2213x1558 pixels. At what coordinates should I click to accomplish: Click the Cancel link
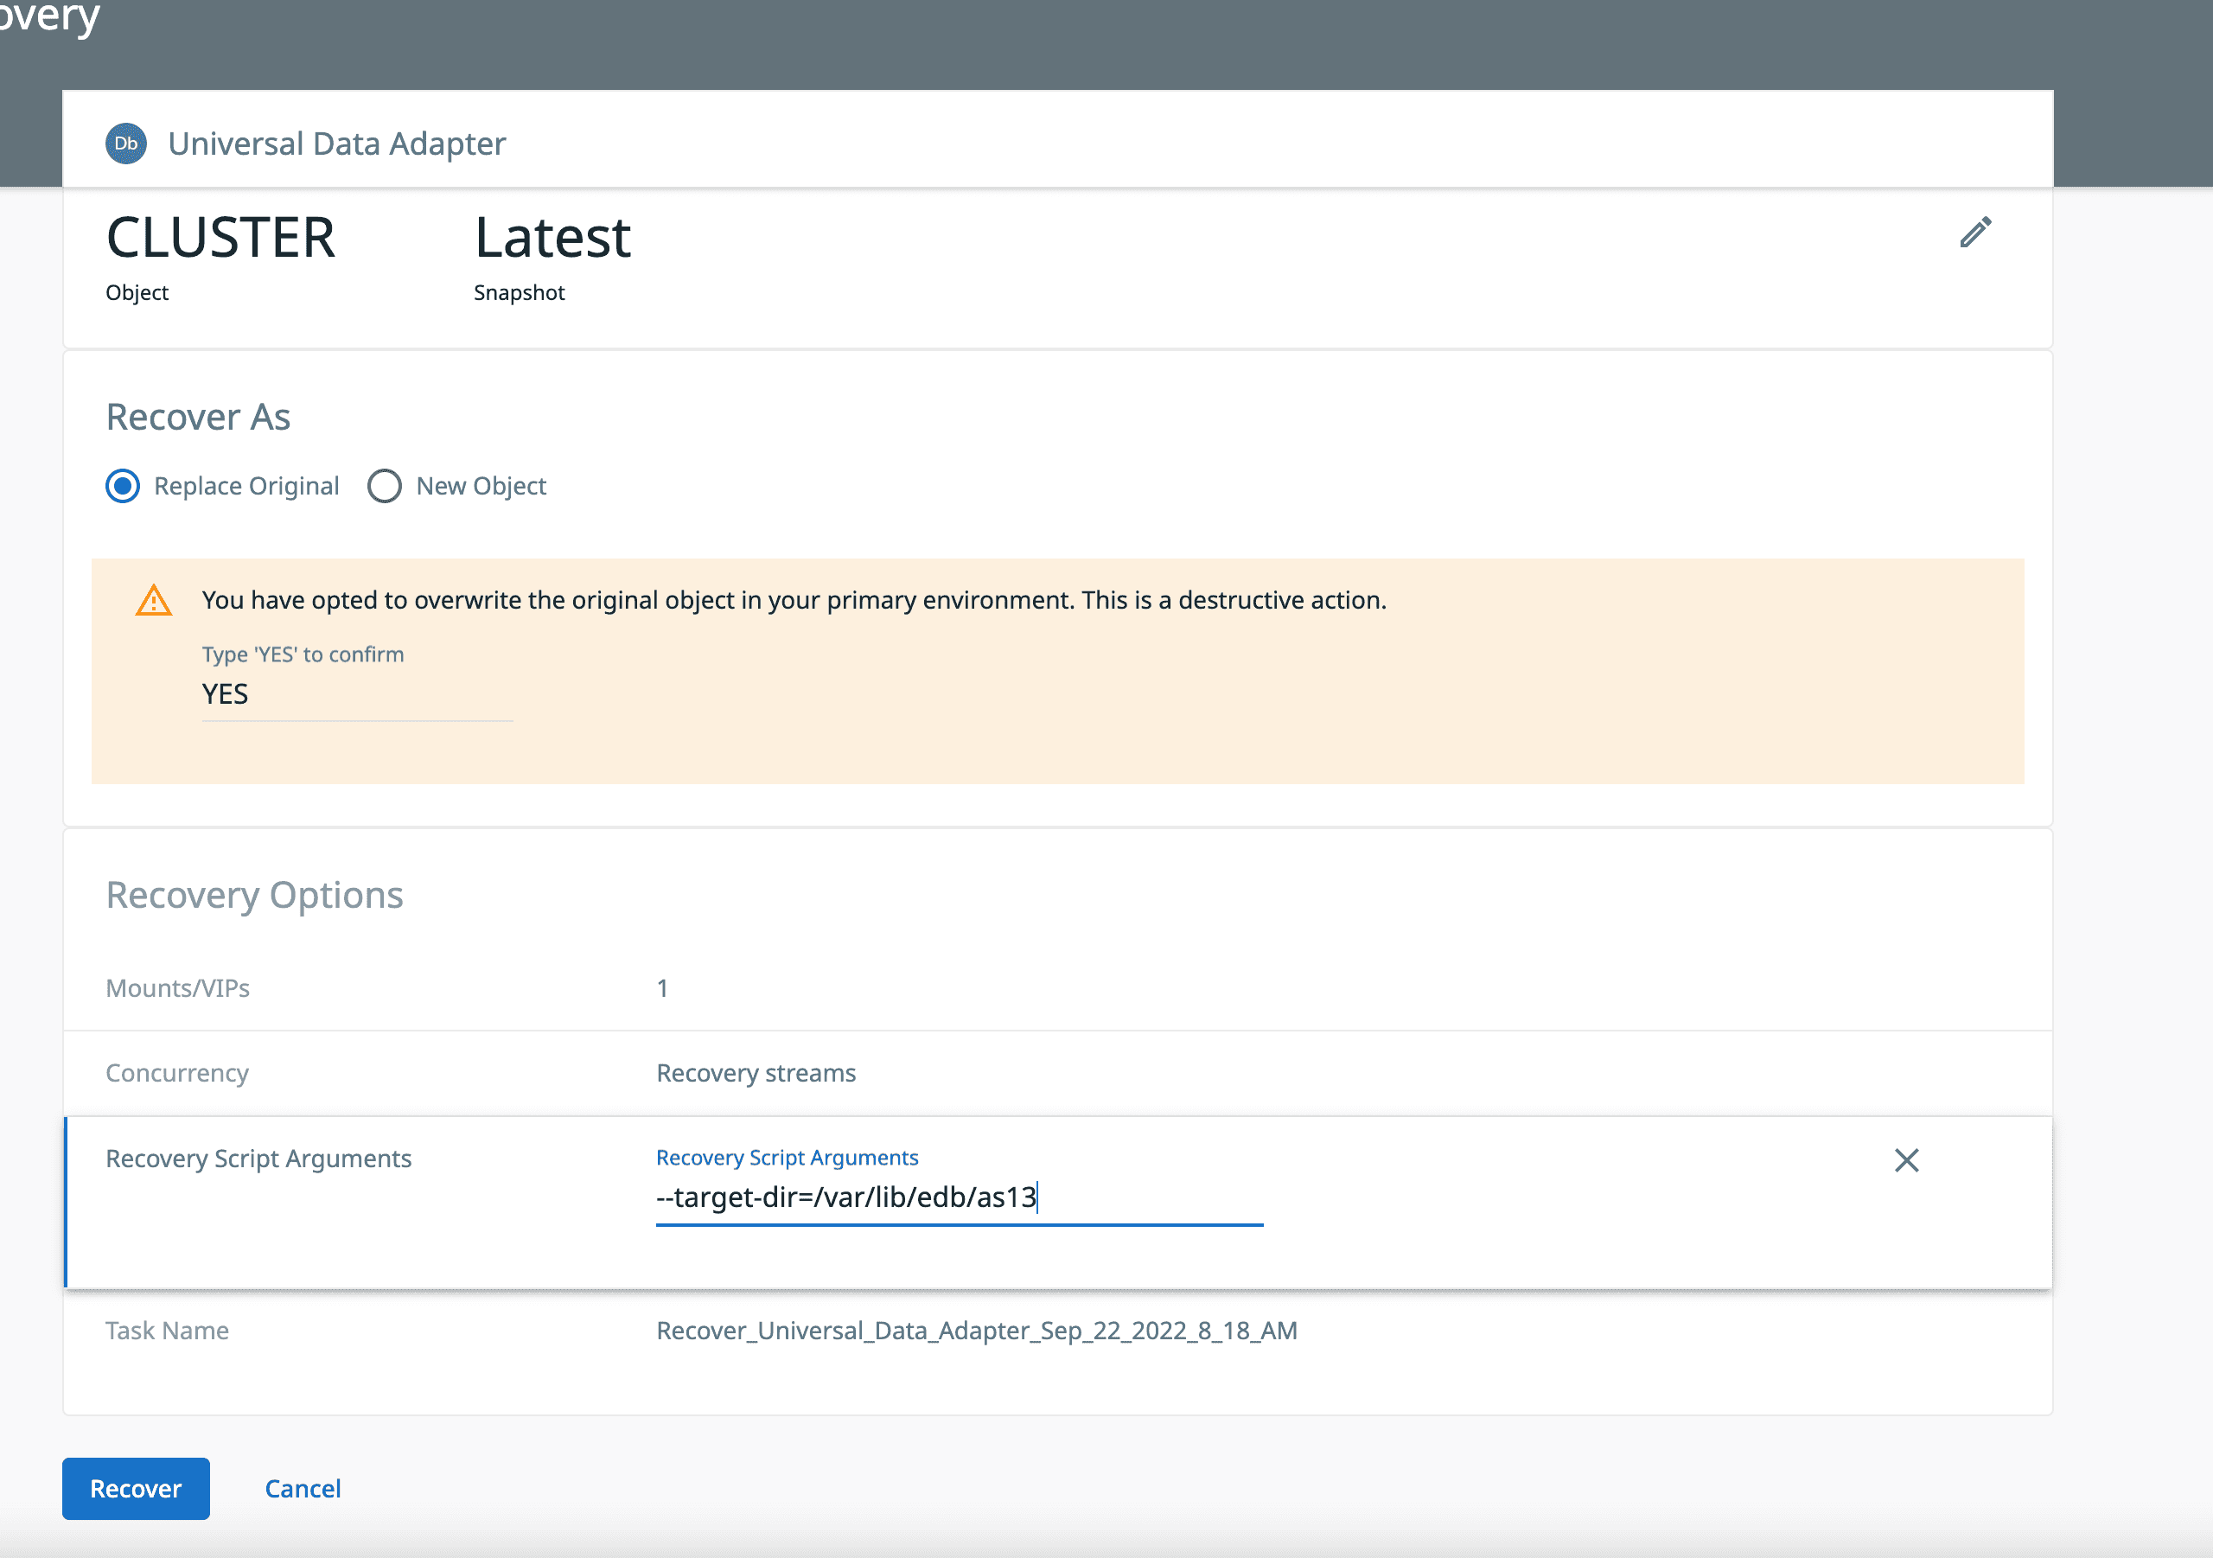coord(302,1488)
